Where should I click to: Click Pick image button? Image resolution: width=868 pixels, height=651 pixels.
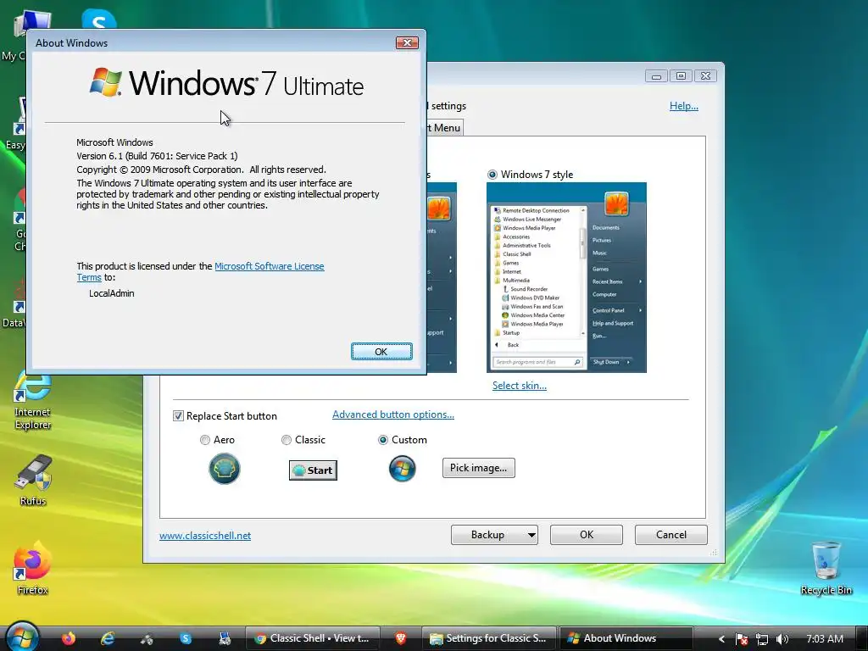tap(478, 468)
